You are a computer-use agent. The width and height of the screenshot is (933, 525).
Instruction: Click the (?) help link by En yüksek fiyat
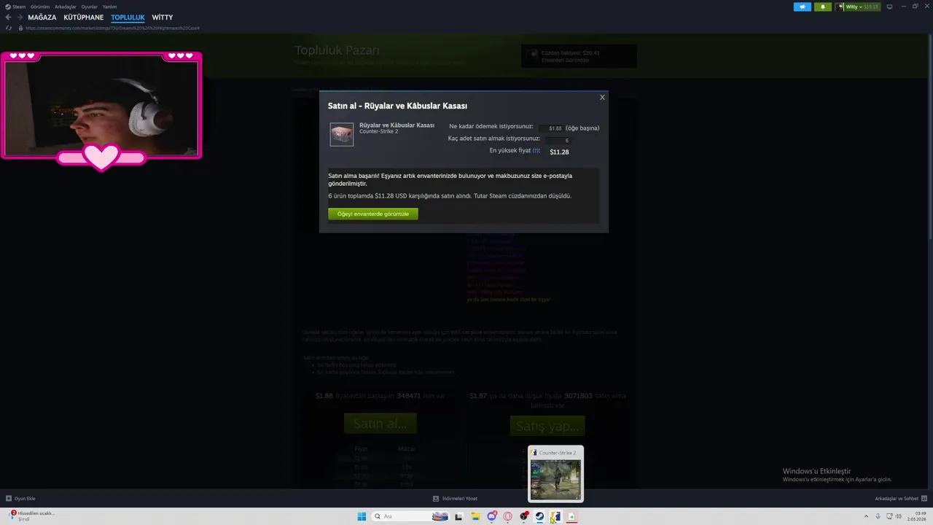(x=536, y=150)
